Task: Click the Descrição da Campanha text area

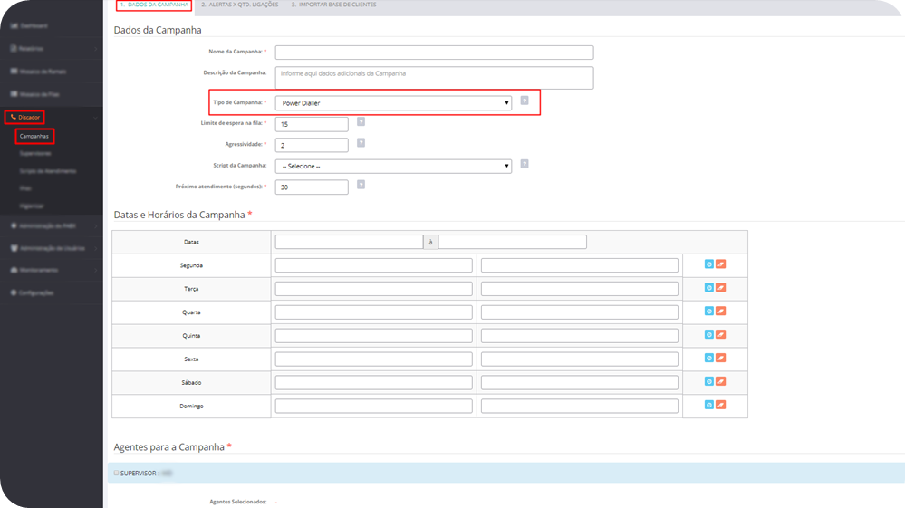Action: tap(434, 78)
